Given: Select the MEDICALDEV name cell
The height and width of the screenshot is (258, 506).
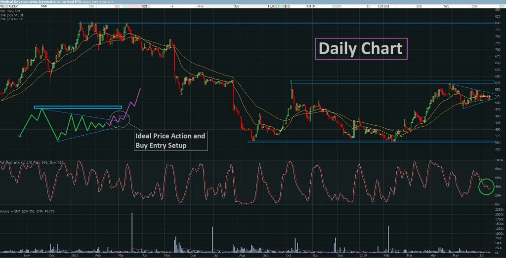Looking at the screenshot, I should [8, 6].
